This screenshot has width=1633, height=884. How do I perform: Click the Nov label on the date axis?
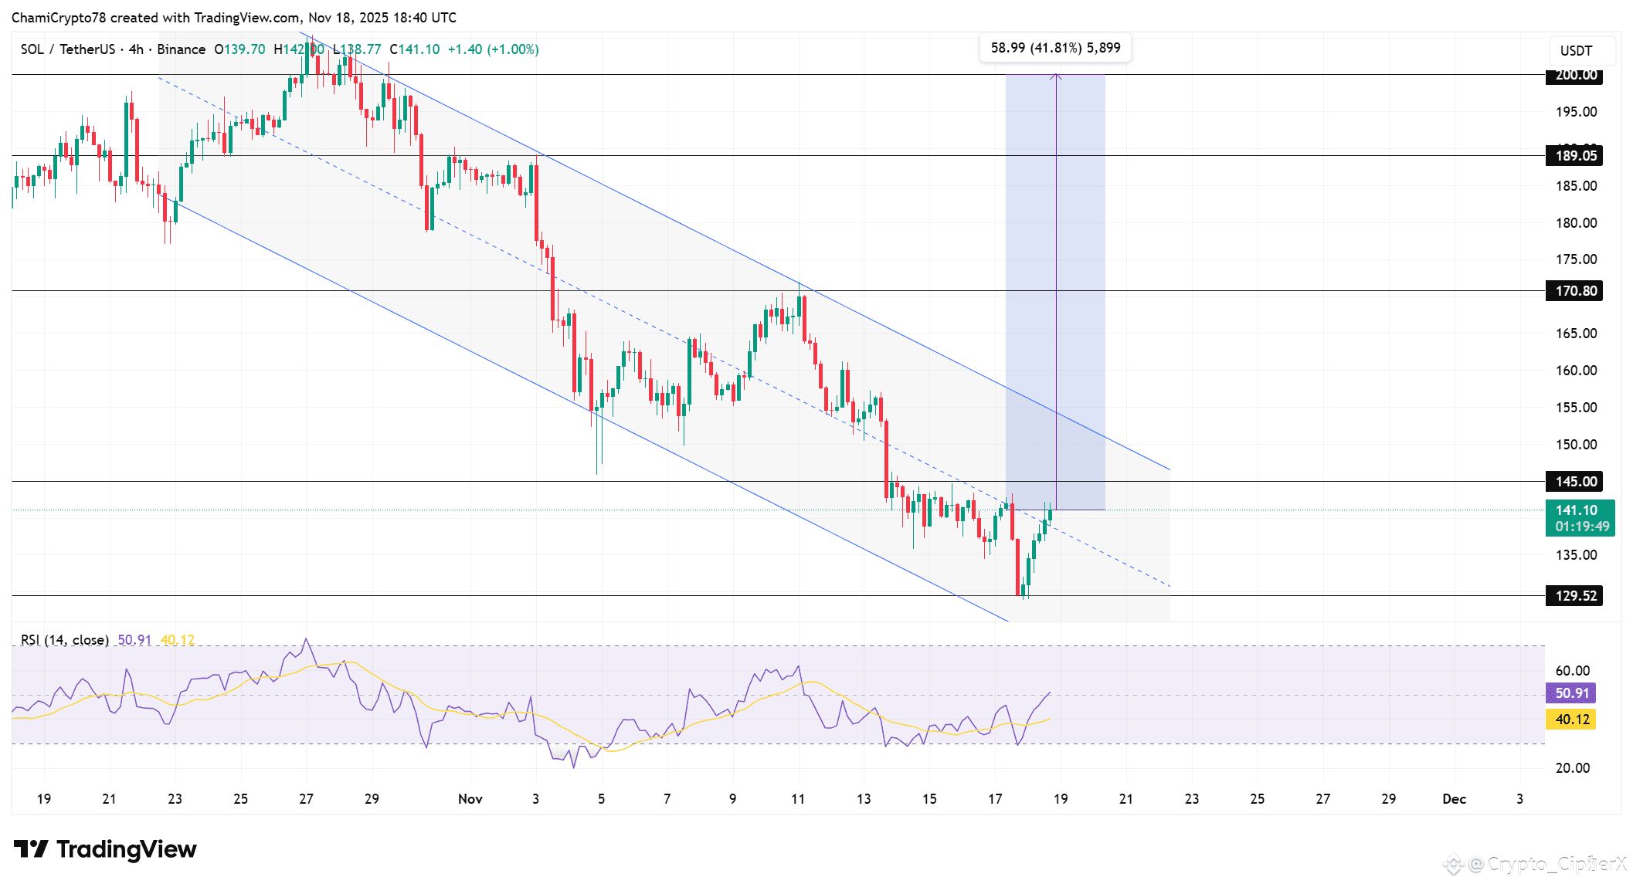(470, 799)
